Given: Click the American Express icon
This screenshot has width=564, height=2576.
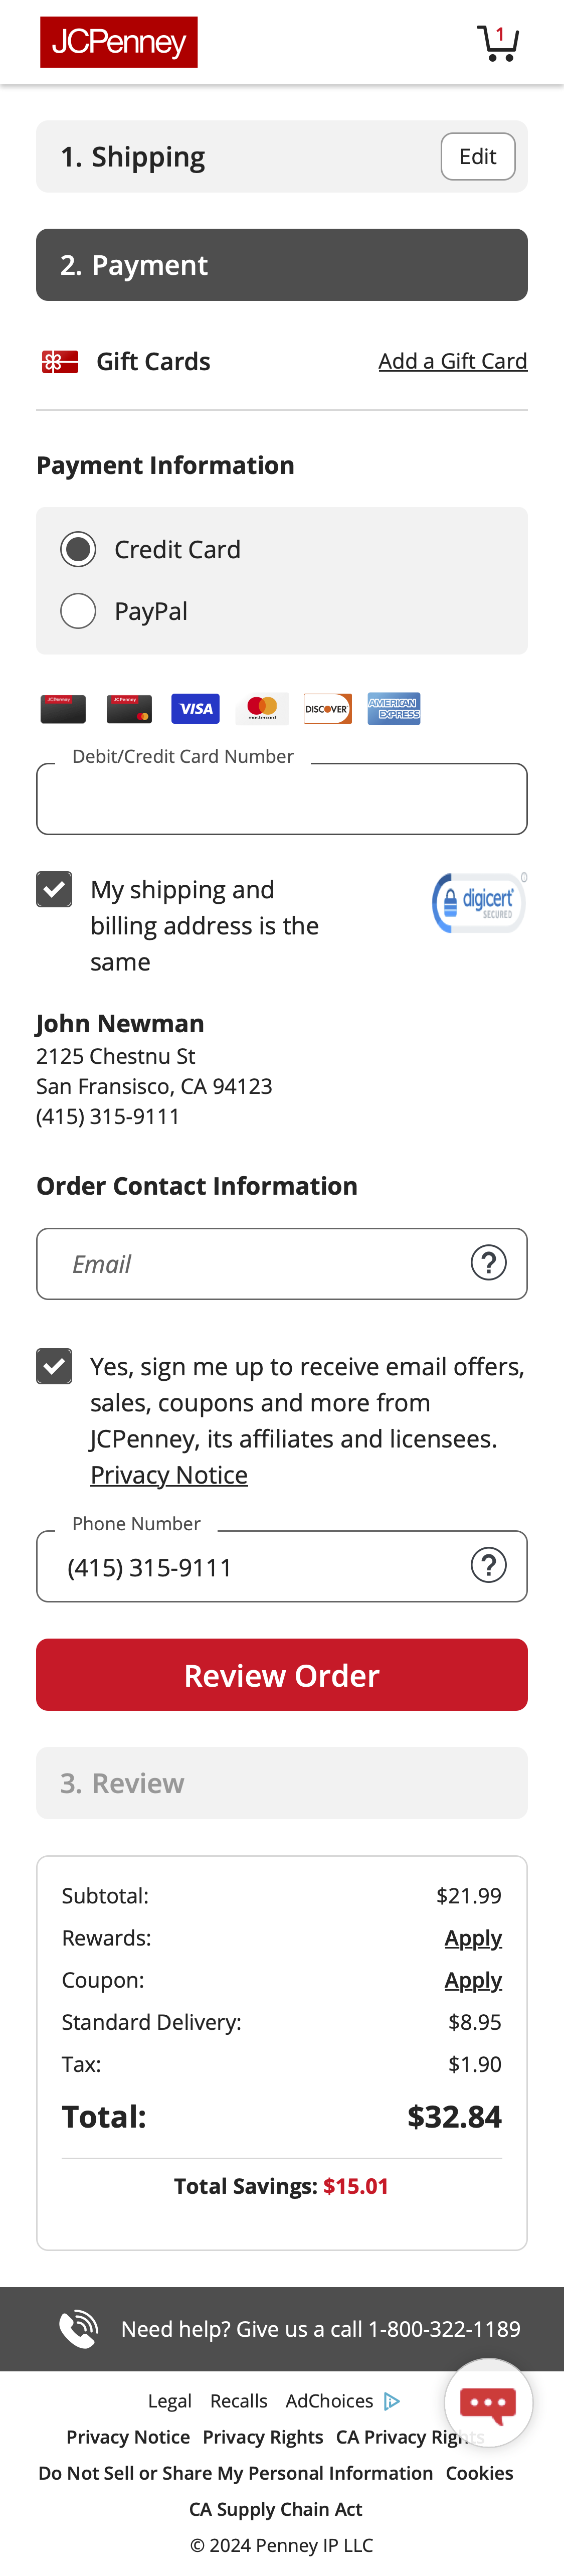Looking at the screenshot, I should coord(394,708).
